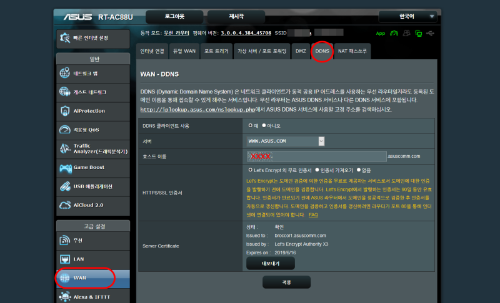Open the USB Application icon
The width and height of the screenshot is (500, 303).
click(65, 186)
